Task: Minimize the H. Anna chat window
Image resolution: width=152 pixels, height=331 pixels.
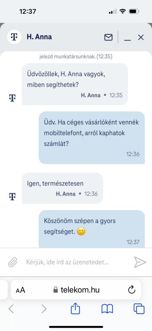Action: pos(127,38)
